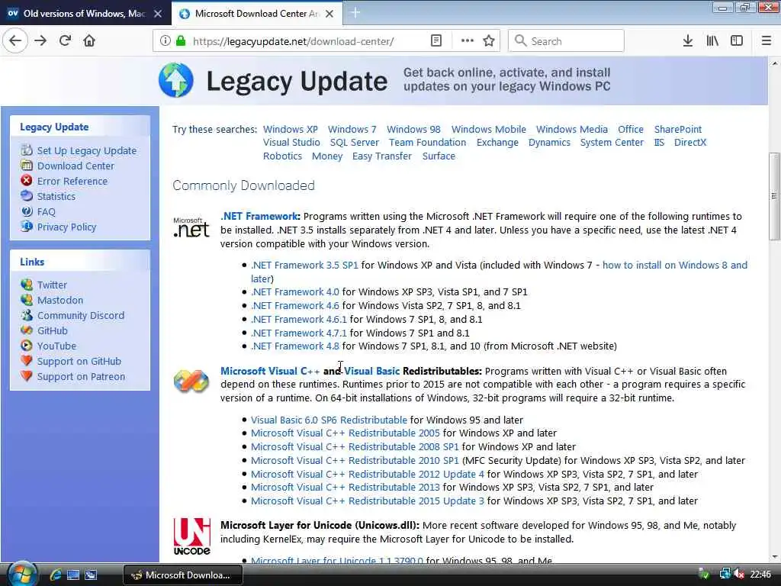
Task: Select the Microsoft Download Center tab
Action: click(x=257, y=14)
